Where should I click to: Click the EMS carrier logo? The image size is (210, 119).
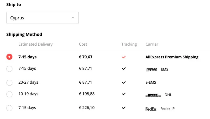151,70
